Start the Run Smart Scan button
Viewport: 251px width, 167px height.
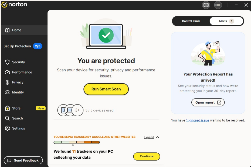[106, 89]
